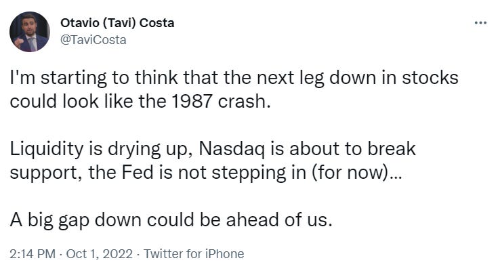Click the sentence "A big gap down could be ahead"
Image resolution: width=500 pixels, height=273 pixels.
coord(171,221)
